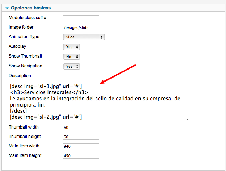Click the Show Navigation dropdown arrows
Viewport: 226px width, 171px height.
coord(77,66)
